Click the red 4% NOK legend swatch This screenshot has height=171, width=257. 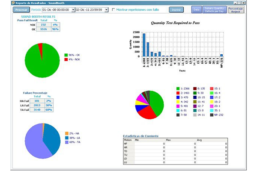click(x=66, y=59)
